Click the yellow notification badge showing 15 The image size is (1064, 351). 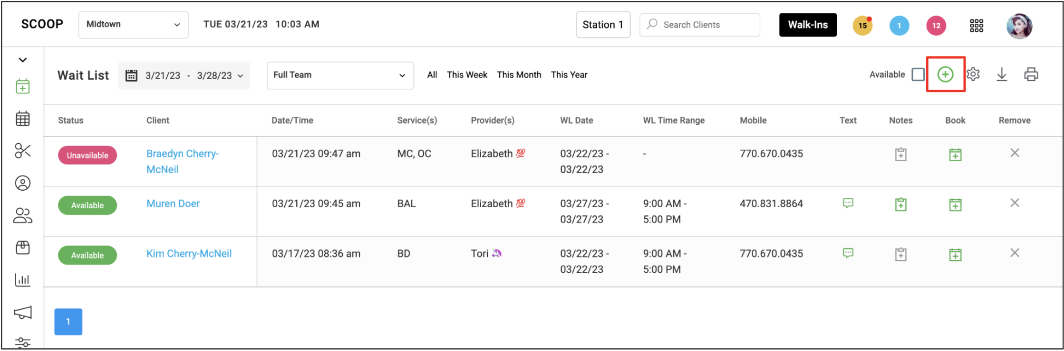(862, 26)
